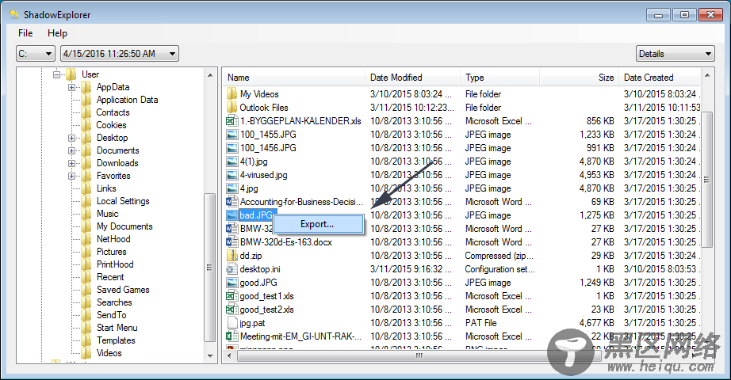
Task: Select the bad.JPG file name
Action: point(256,215)
